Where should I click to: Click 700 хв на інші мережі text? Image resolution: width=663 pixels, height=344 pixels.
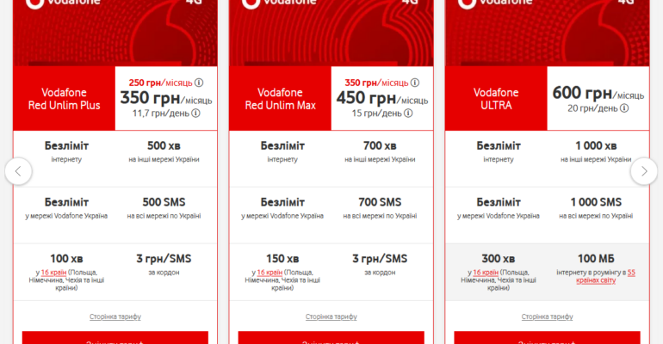click(380, 151)
